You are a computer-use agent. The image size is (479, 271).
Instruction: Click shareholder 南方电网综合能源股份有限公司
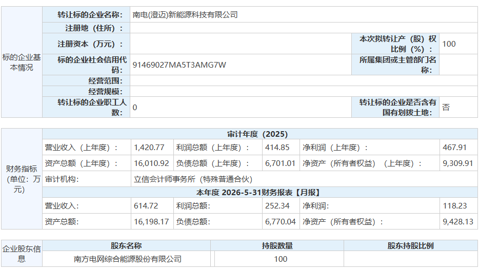click(x=128, y=259)
